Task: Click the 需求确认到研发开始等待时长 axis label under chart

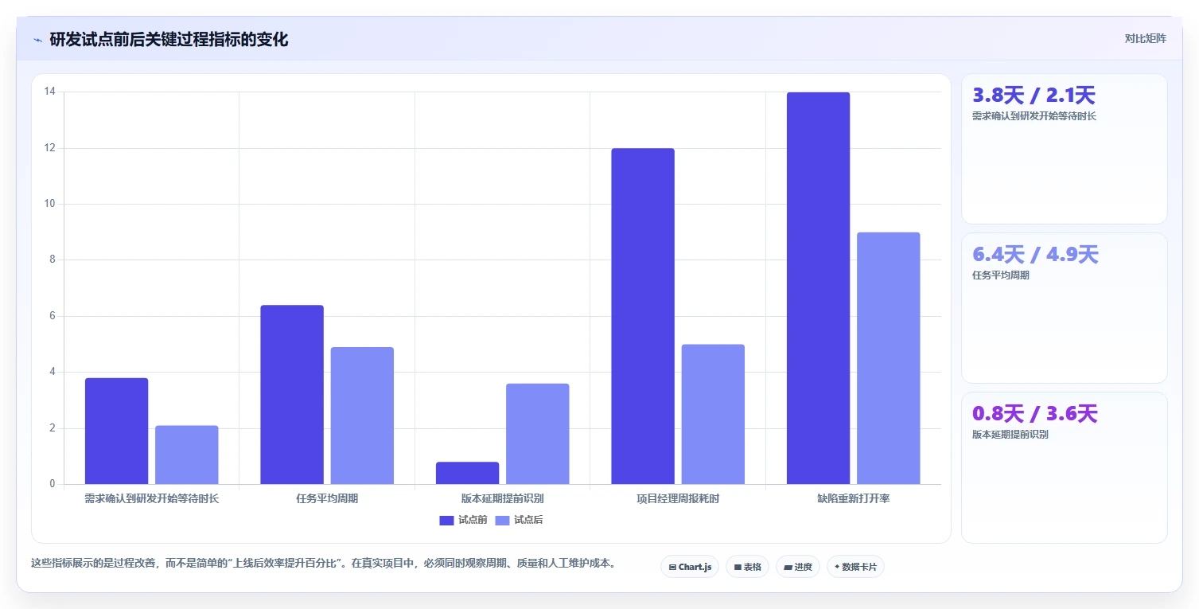Action: click(x=151, y=499)
